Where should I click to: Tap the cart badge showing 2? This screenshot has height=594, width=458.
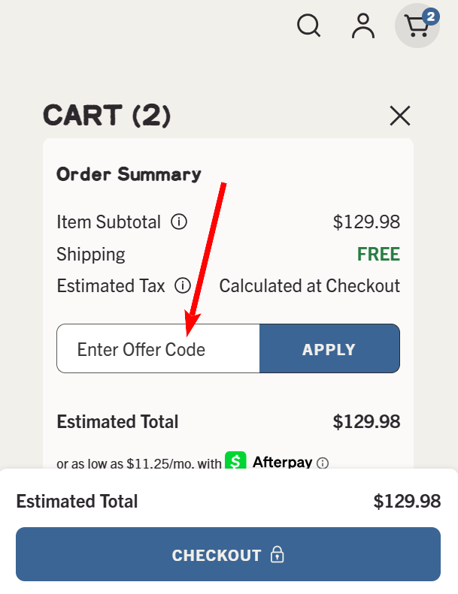click(430, 16)
